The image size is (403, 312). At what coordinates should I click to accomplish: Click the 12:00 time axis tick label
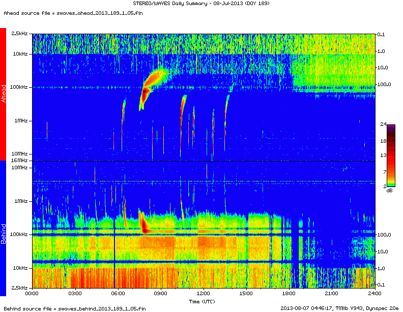pos(203,294)
